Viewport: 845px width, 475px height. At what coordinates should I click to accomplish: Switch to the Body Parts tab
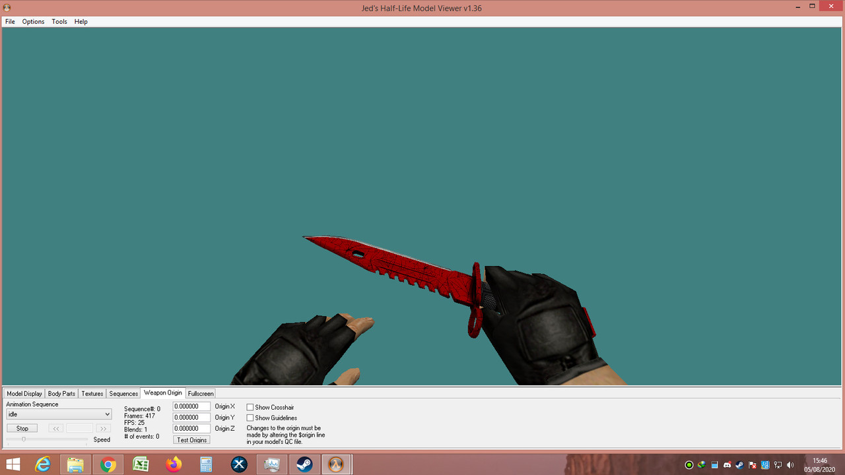click(x=61, y=394)
